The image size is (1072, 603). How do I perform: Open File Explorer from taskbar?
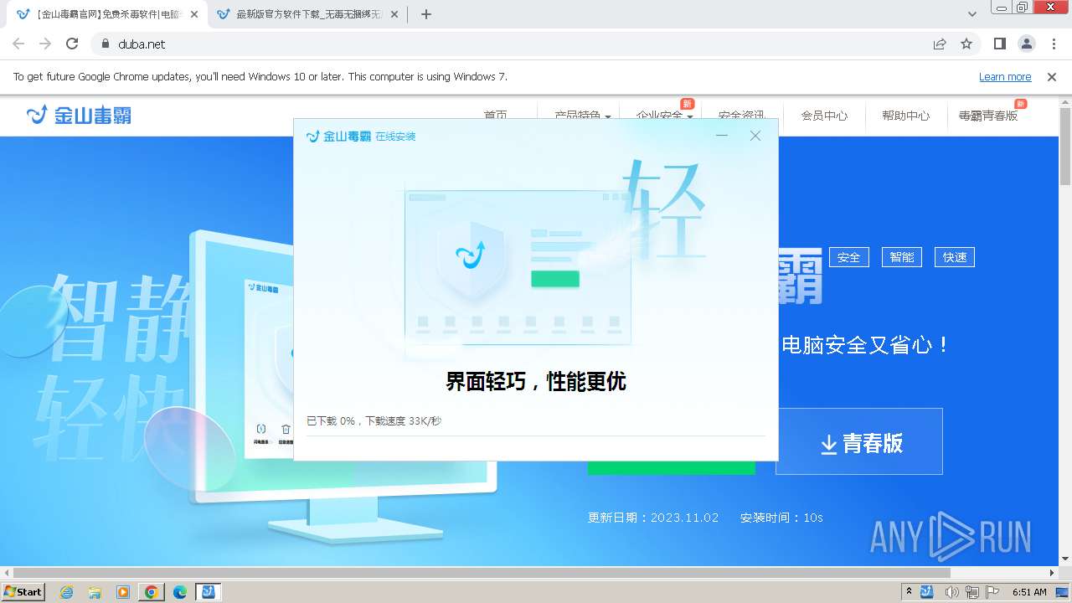click(95, 592)
